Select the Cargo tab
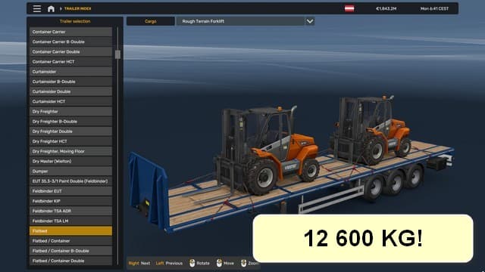 point(151,21)
